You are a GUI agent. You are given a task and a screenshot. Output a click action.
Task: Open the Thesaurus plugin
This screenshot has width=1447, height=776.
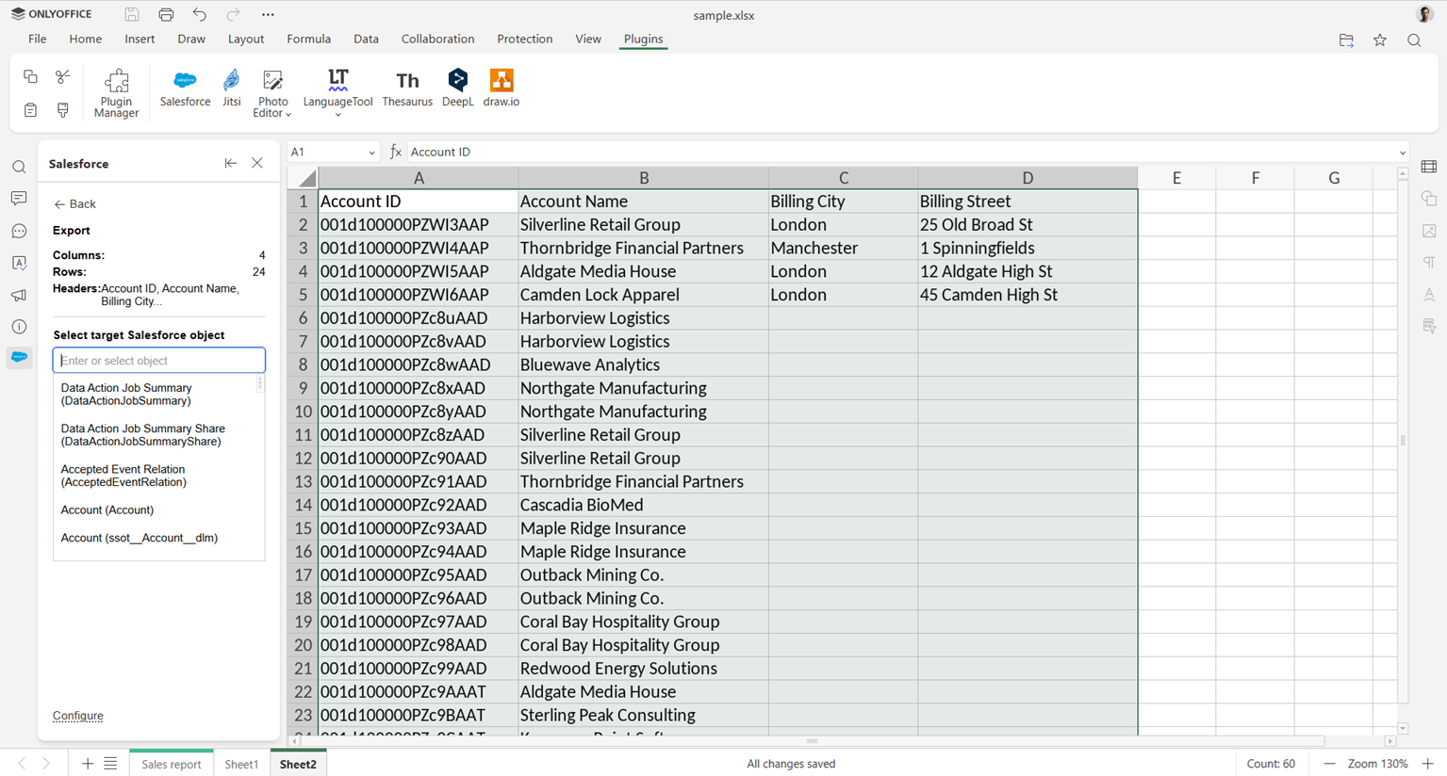407,89
